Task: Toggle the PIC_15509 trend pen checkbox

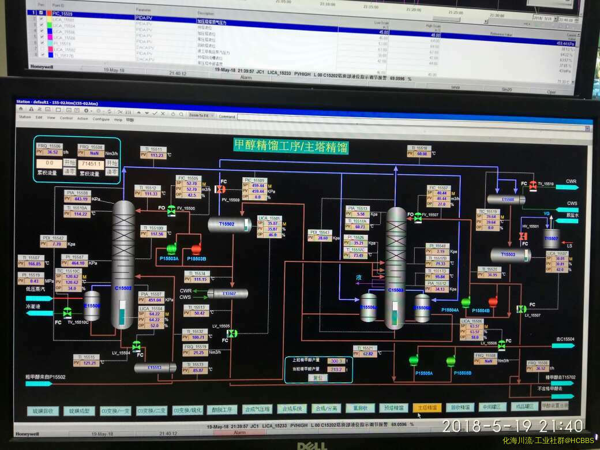Action: pos(40,13)
